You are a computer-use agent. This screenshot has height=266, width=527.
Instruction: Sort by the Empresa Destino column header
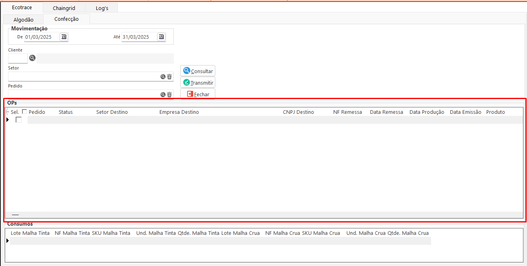tap(179, 112)
